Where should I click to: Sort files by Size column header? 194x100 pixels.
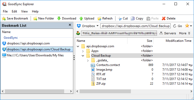tap(141, 41)
